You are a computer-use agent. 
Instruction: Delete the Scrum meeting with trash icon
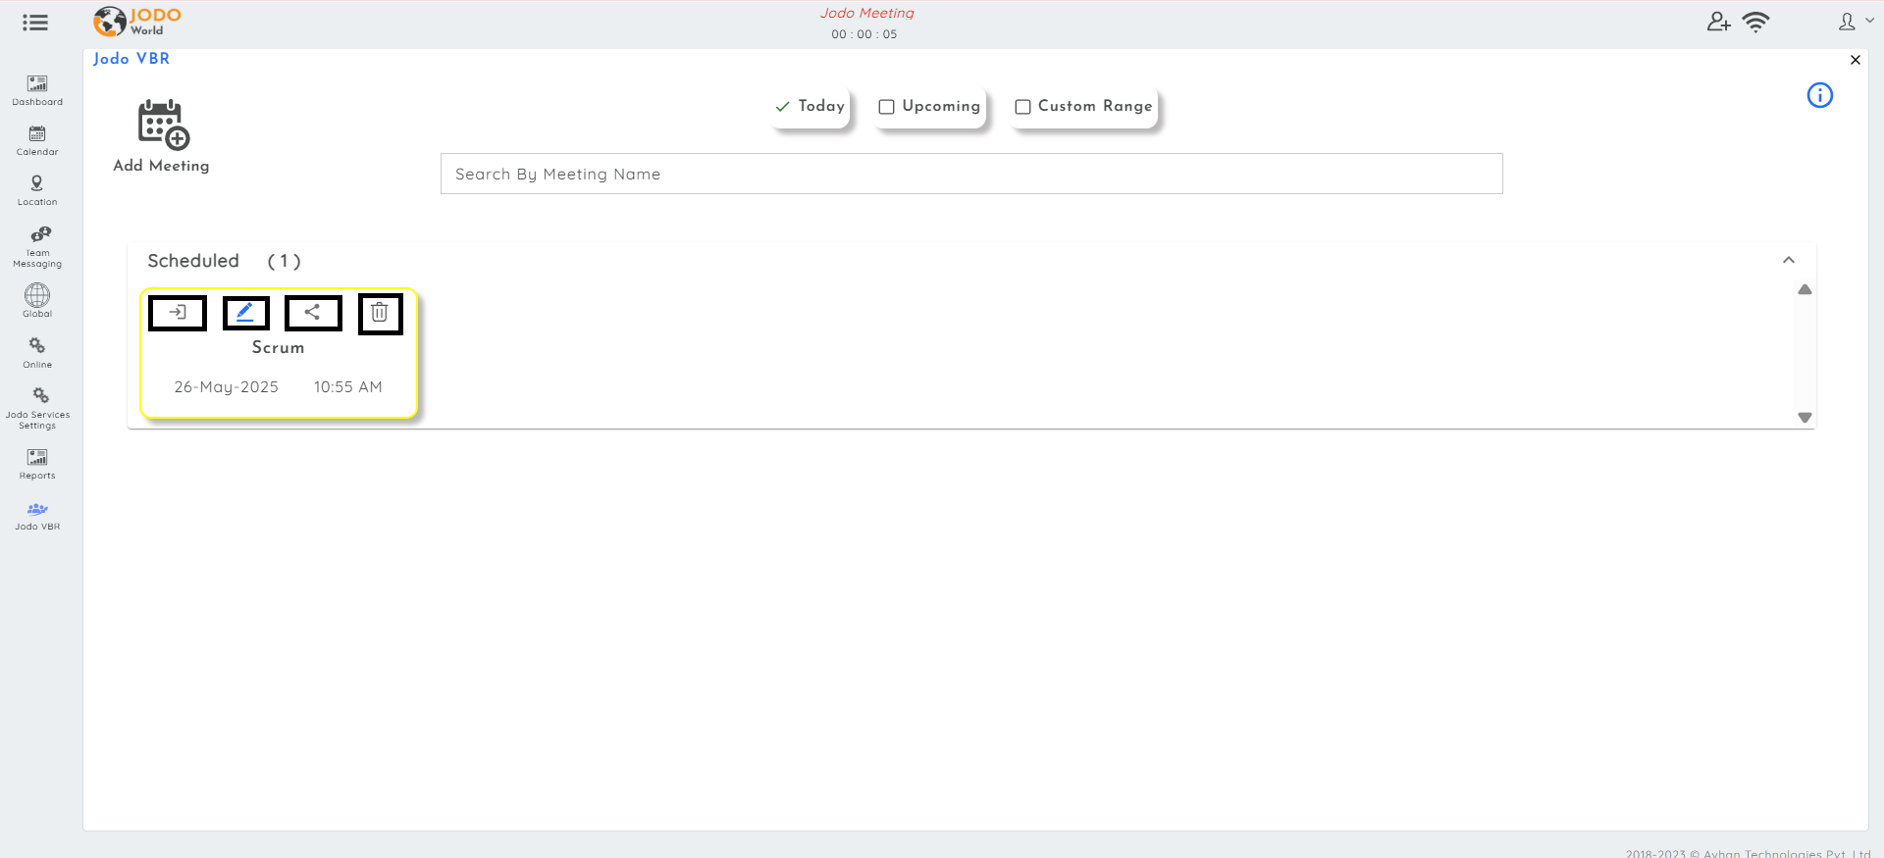(x=380, y=314)
